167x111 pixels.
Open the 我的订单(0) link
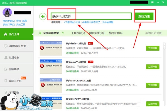point(9,24)
